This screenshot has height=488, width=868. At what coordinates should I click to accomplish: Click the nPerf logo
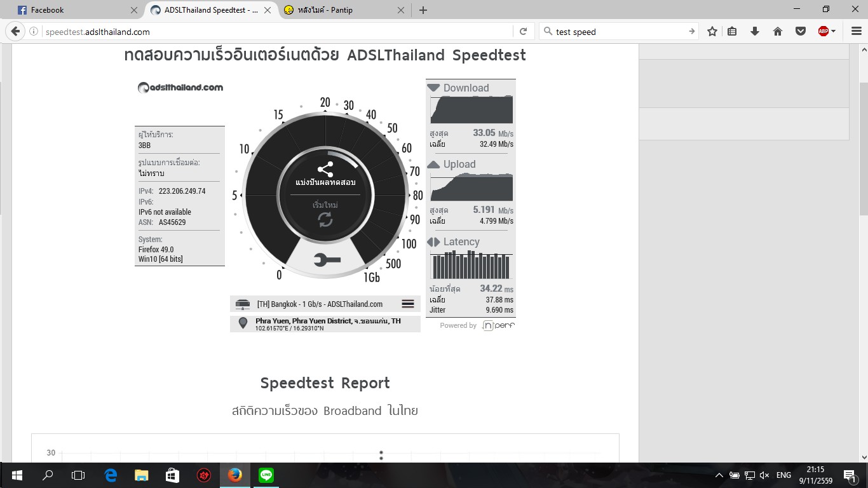[x=498, y=325]
